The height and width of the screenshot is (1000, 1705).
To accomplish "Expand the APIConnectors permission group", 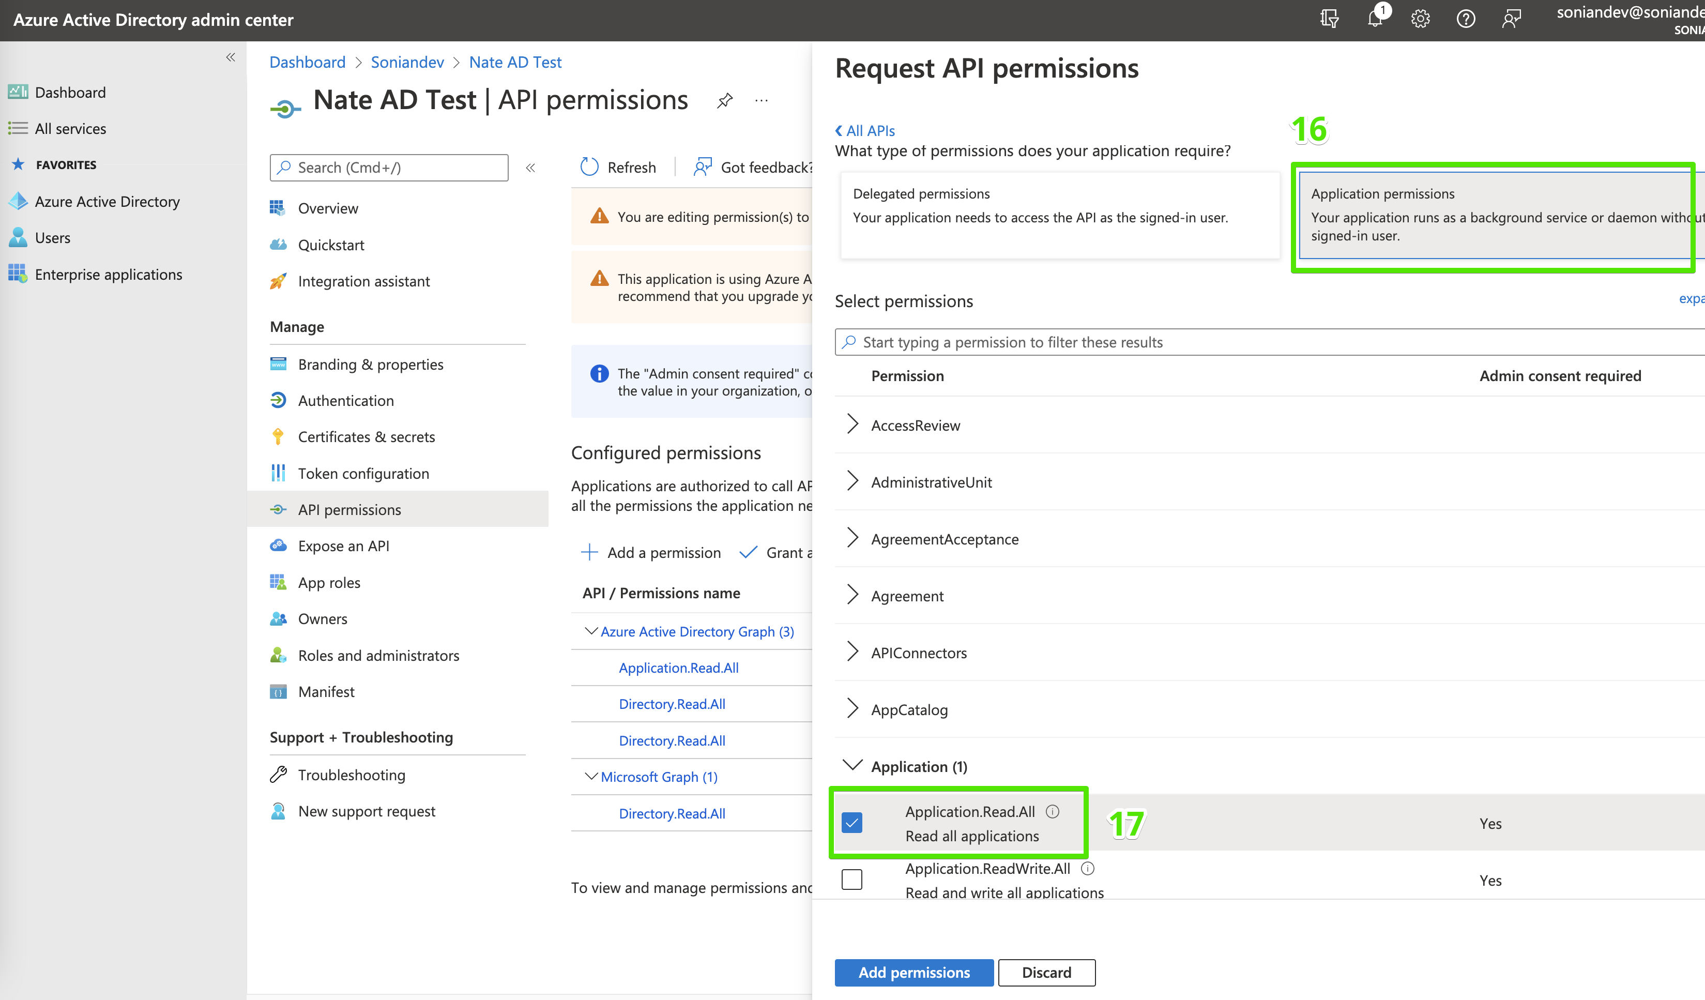I will coord(853,652).
